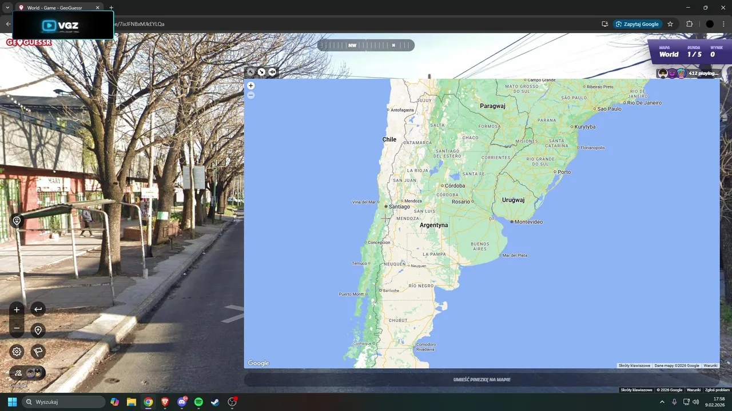Zoom out the street view with minus button
Image resolution: width=732 pixels, height=411 pixels.
point(17,328)
